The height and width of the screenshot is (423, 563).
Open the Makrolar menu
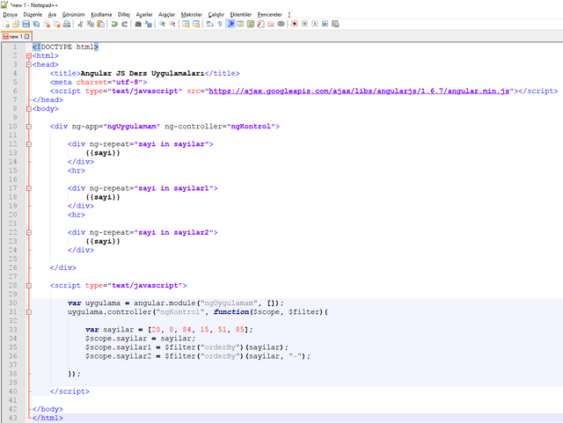[x=192, y=15]
